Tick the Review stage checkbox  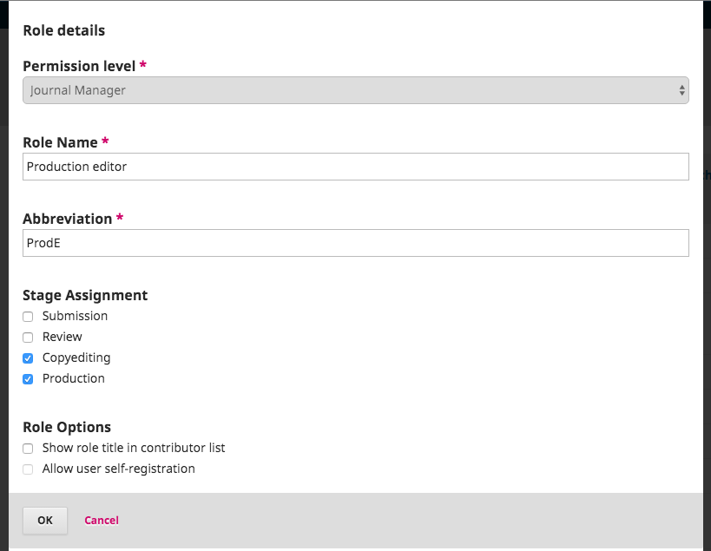tap(28, 338)
